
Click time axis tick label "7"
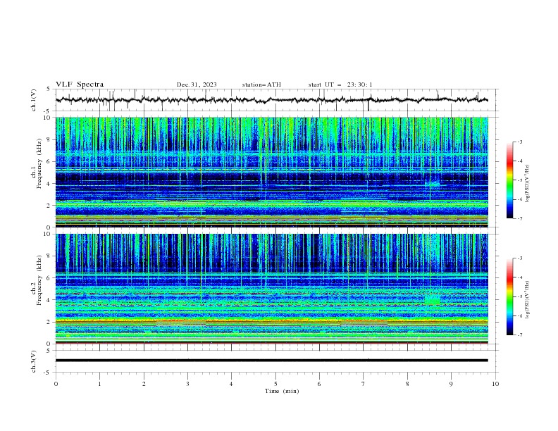pyautogui.click(x=364, y=384)
